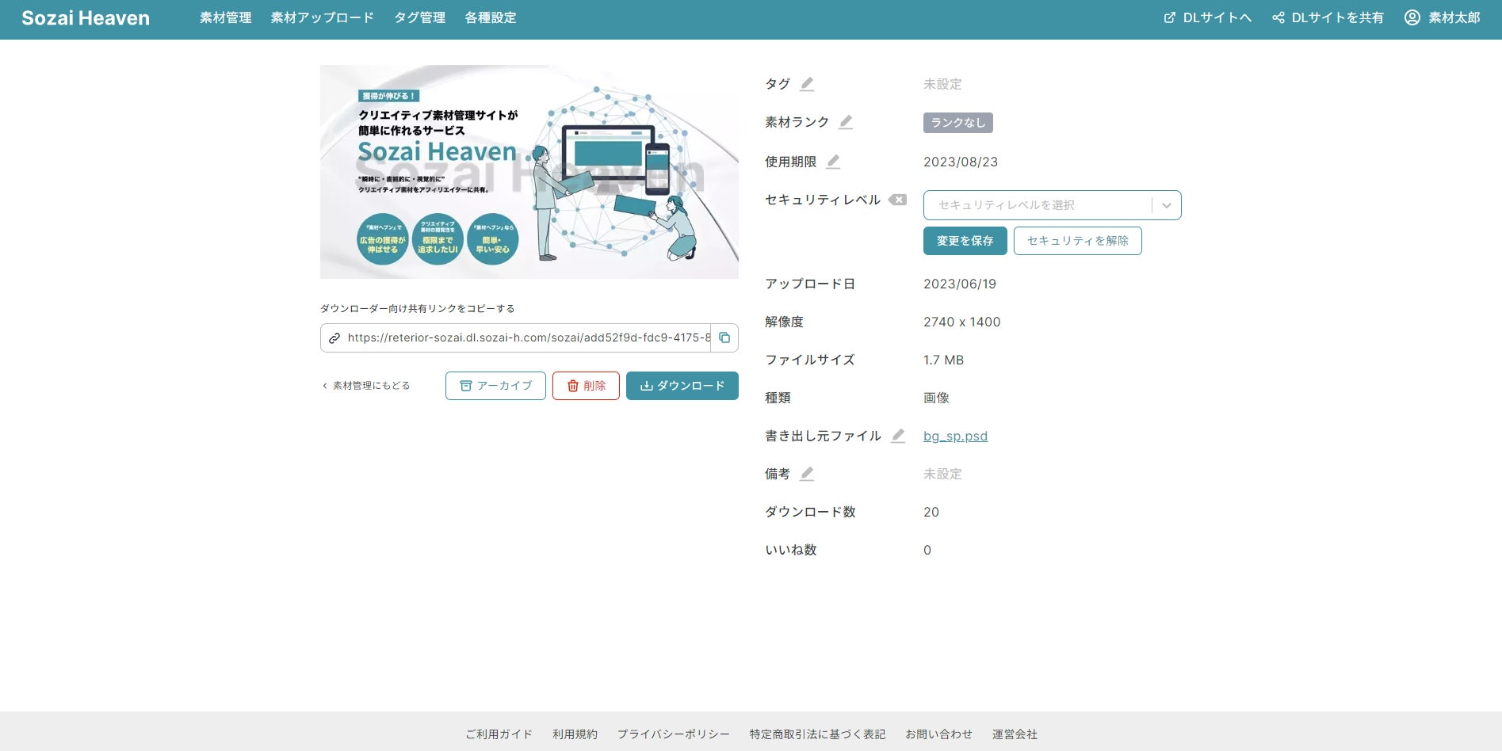Select the upload date 2023/06/19

coord(960,284)
